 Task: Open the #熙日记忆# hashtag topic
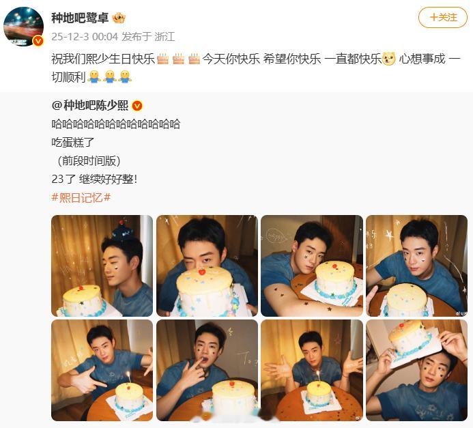[x=81, y=197]
